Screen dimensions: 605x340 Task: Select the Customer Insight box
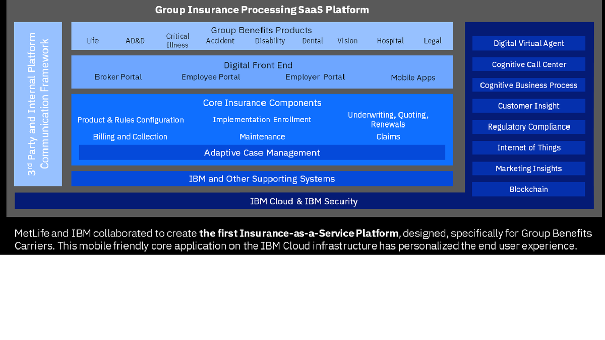click(x=529, y=106)
